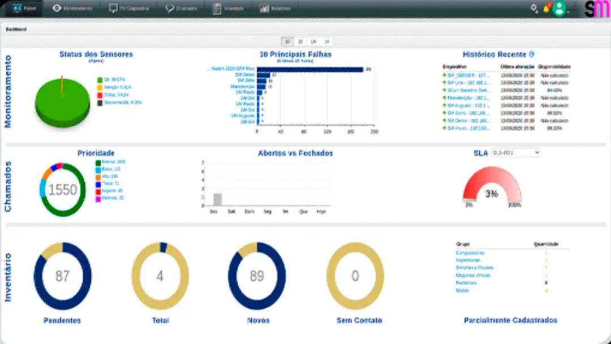Open the Computadores group link

[470, 253]
